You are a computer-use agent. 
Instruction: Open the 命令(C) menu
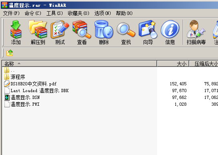pyautogui.click(x=33, y=13)
